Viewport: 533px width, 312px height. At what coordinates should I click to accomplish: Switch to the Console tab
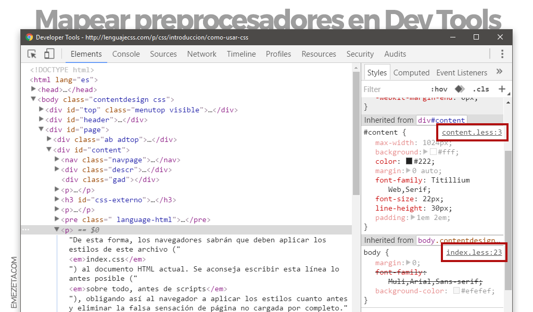pos(126,54)
